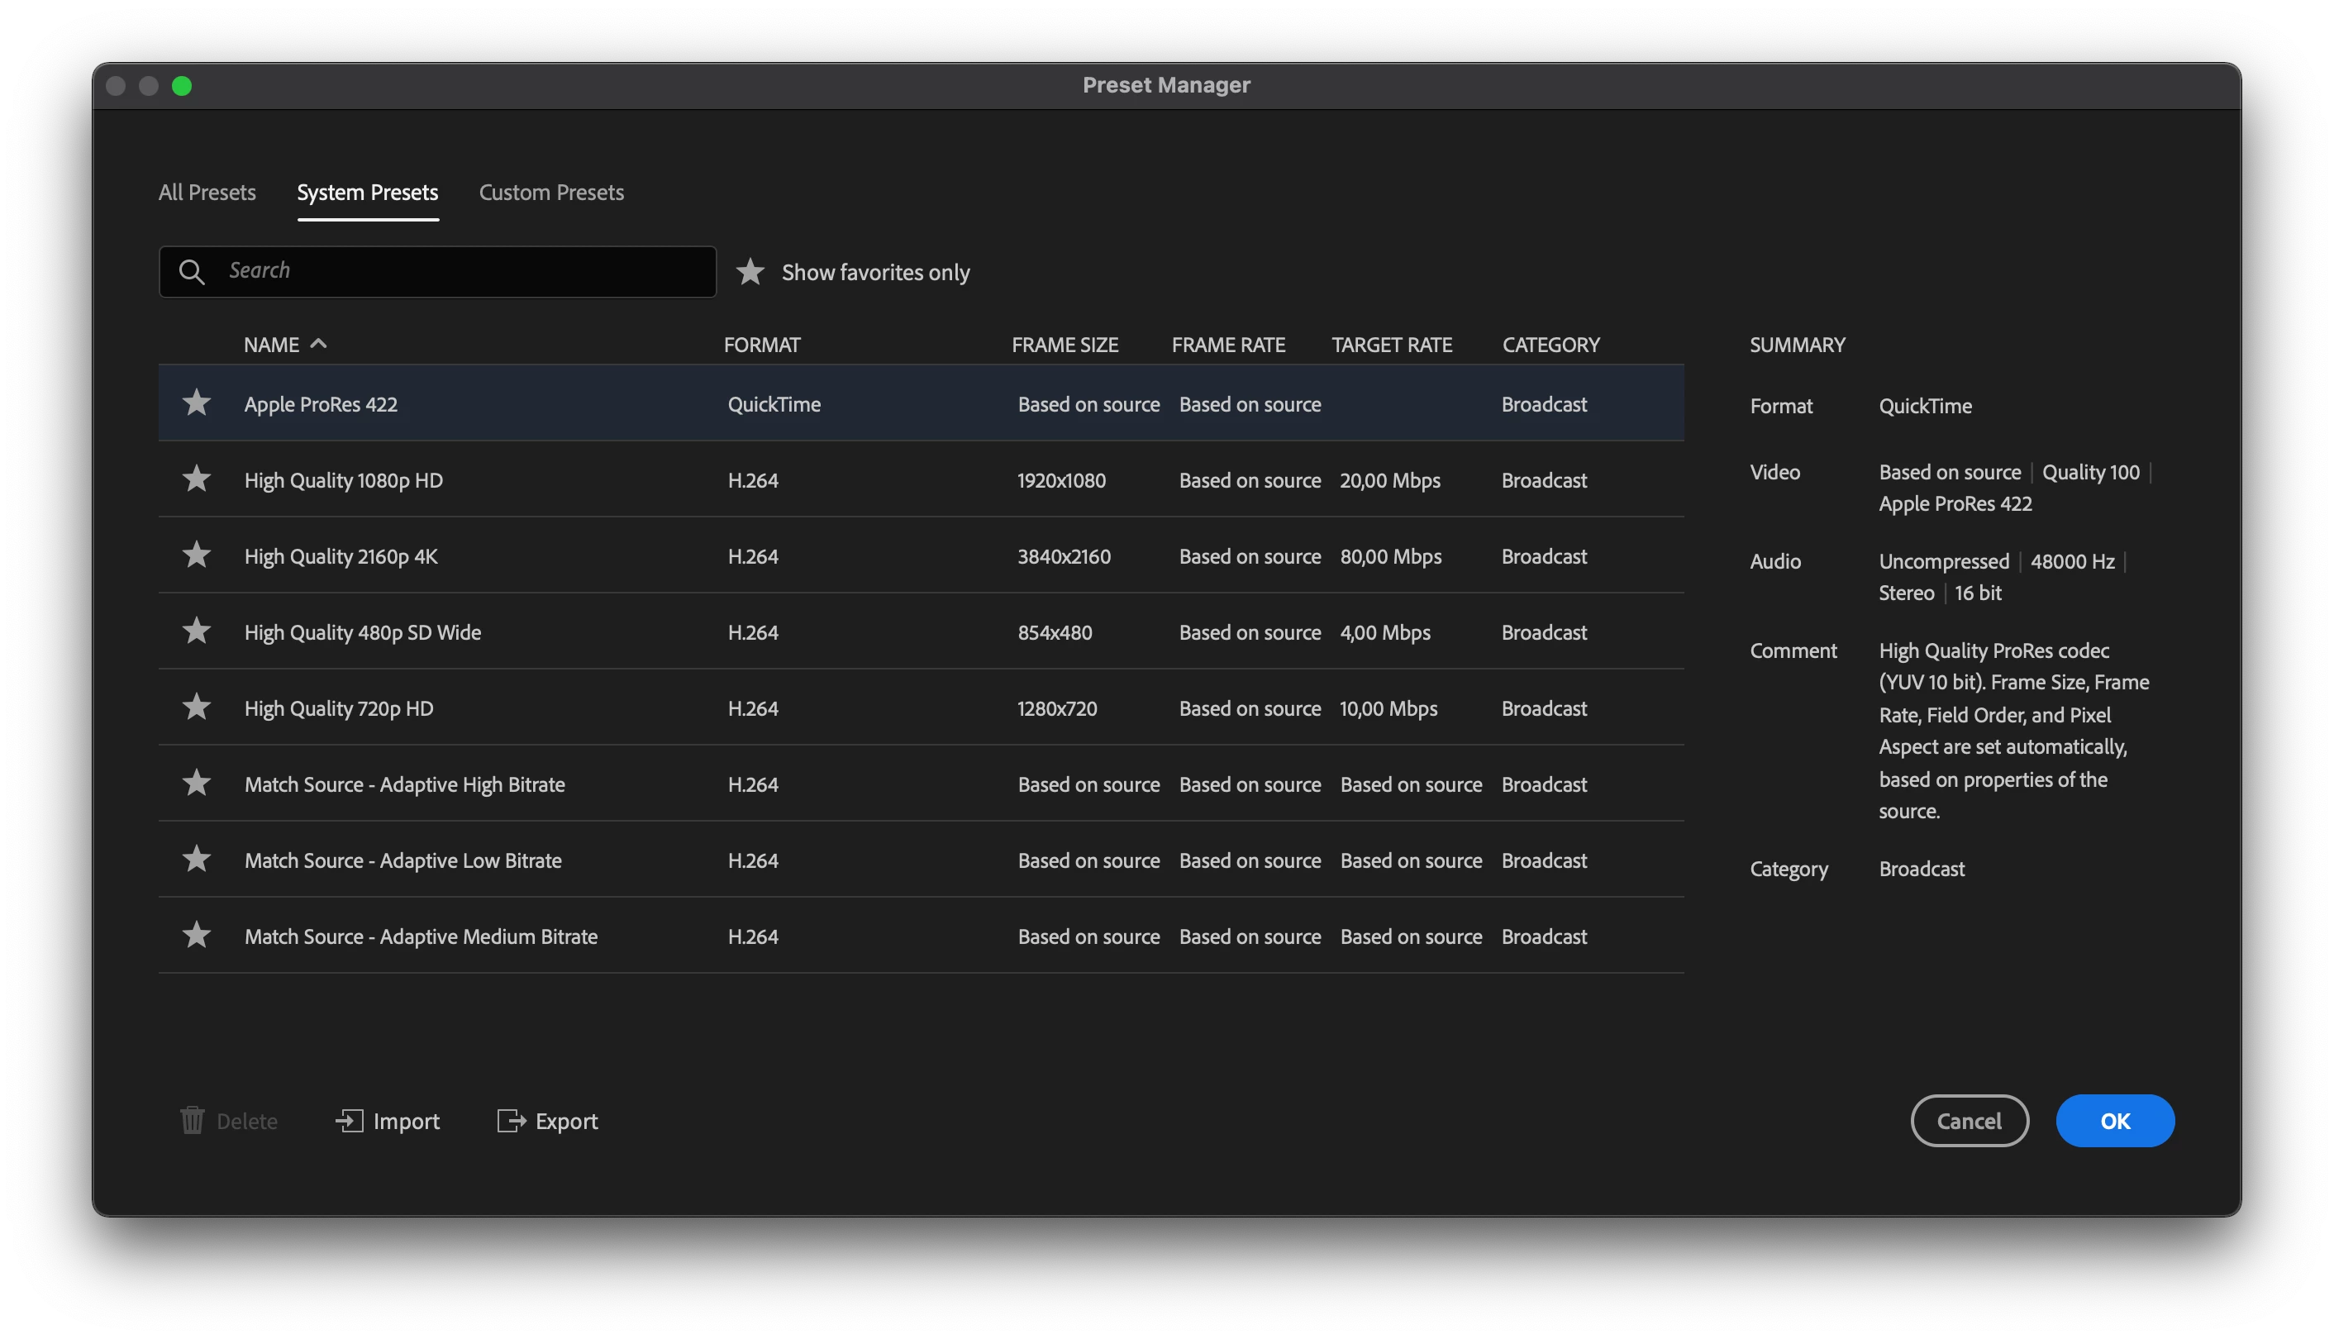This screenshot has width=2334, height=1339.
Task: Switch to All Presets tab
Action: (x=207, y=193)
